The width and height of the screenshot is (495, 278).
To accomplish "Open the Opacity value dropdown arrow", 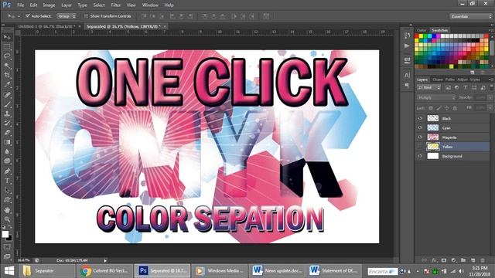I will (490, 98).
